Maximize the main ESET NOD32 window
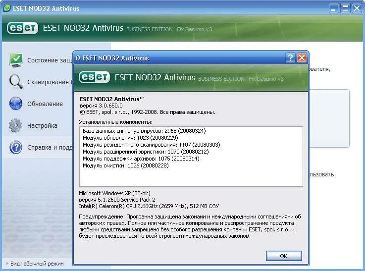The height and width of the screenshot is (271, 365). click(345, 8)
